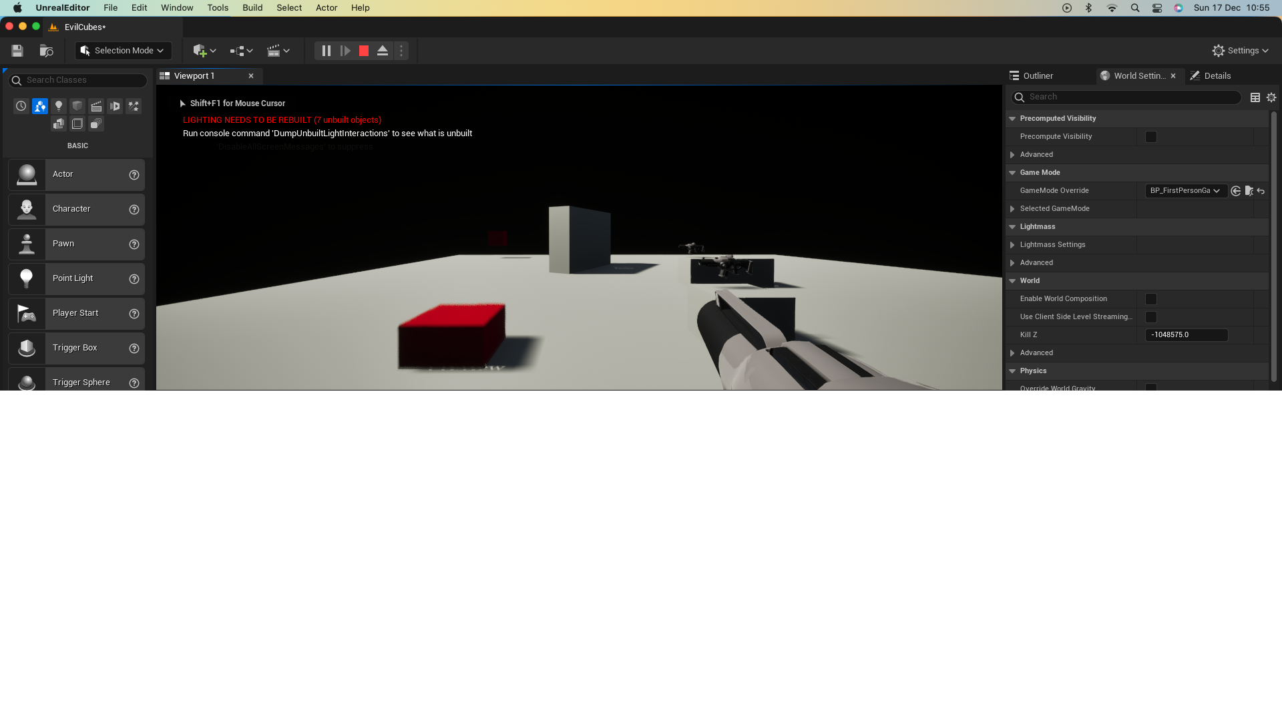Select the Lights category in Place Actors
This screenshot has height=721, width=1282.
click(x=59, y=105)
